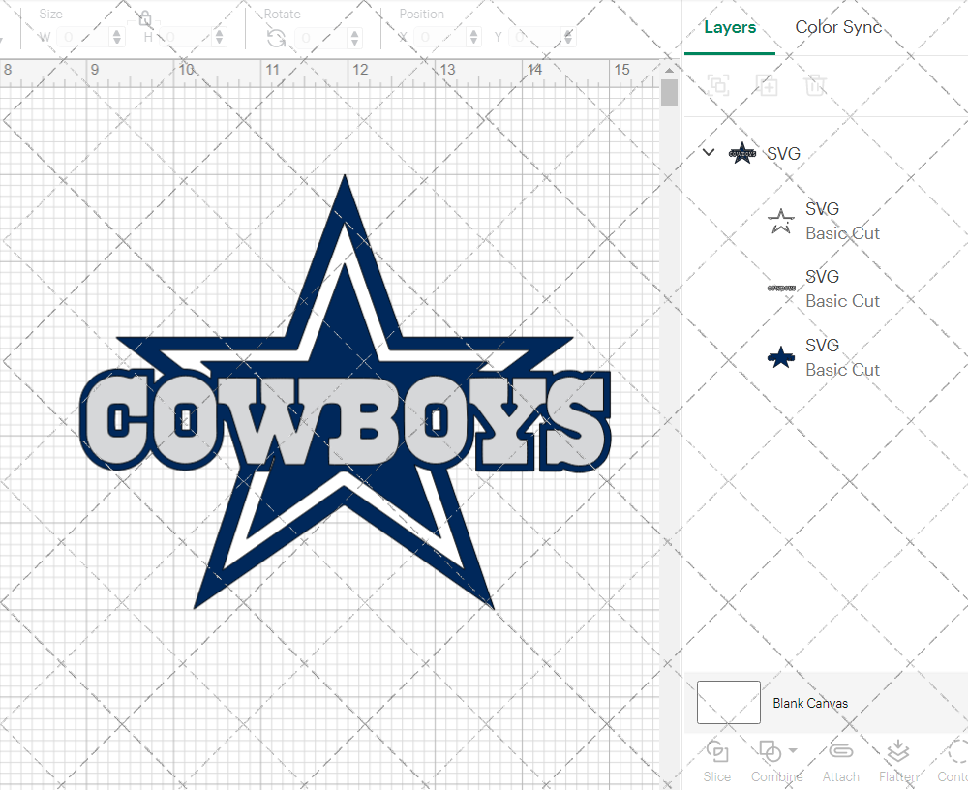Image resolution: width=968 pixels, height=790 pixels.
Task: Click the Slice label text
Action: pos(716,776)
